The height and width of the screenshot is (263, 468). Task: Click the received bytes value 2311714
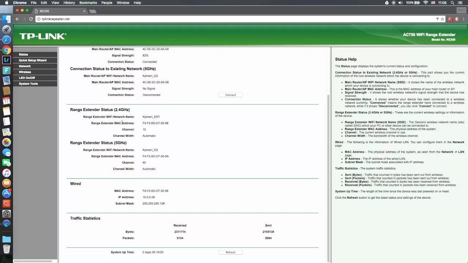pyautogui.click(x=180, y=232)
